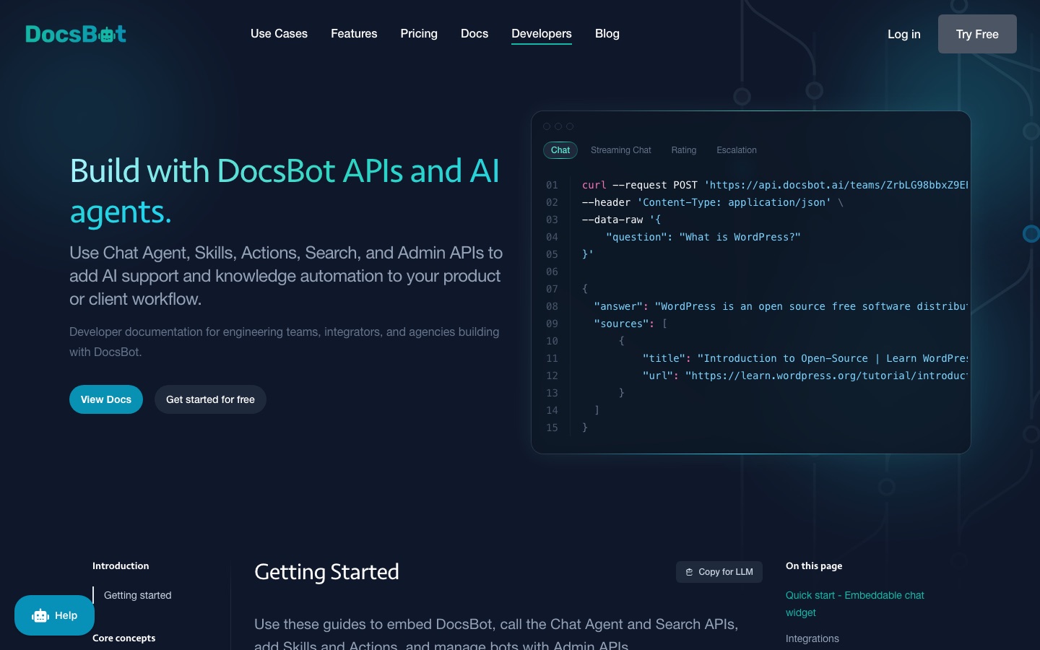Go to the Pricing page
This screenshot has height=650, width=1040.
coord(419,34)
